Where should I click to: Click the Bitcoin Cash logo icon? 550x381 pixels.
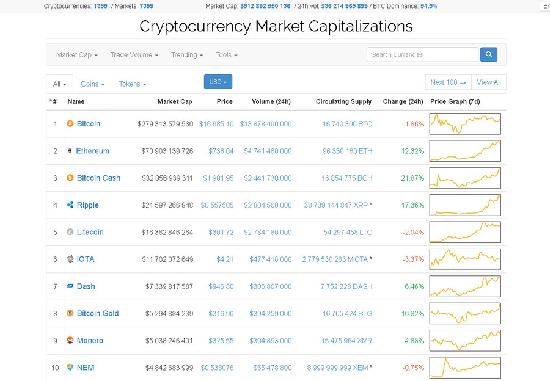(70, 178)
